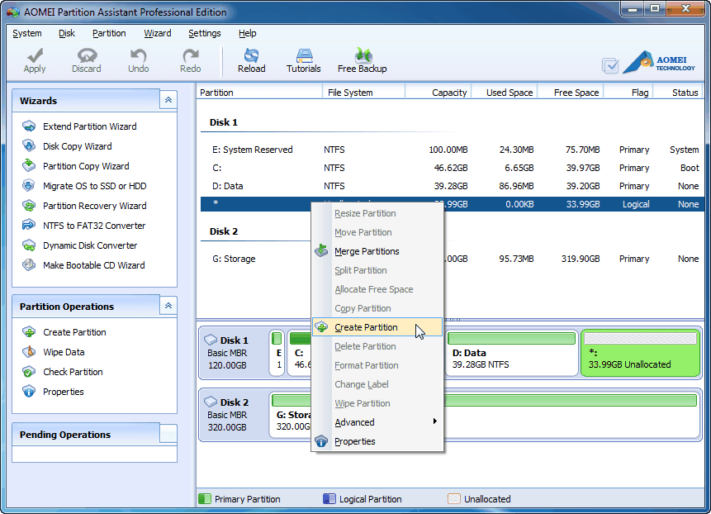Click the Discard toolbar icon
711x514 pixels.
click(x=87, y=55)
